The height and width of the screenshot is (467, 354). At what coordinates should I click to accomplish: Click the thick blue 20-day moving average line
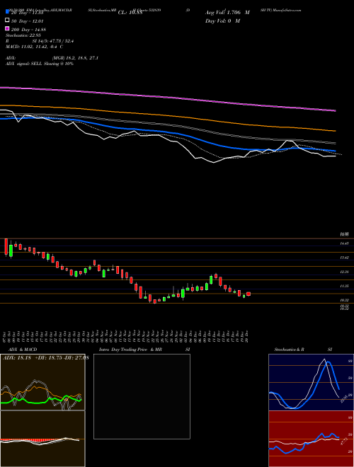167,132
